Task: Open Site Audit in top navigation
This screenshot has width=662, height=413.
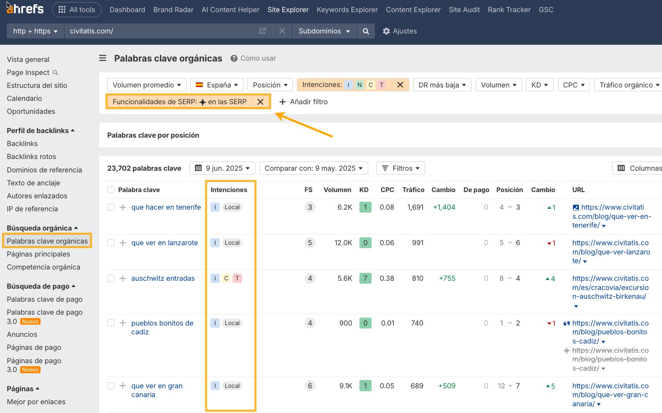Action: (x=464, y=10)
